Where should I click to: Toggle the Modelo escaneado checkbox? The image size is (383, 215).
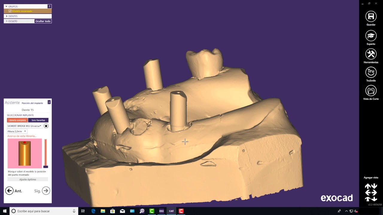(x=10, y=11)
